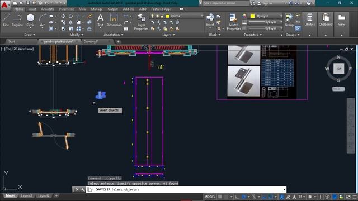358x201 pixels.
Task: Toggle the grid display in status bar
Action: [x=220, y=197]
